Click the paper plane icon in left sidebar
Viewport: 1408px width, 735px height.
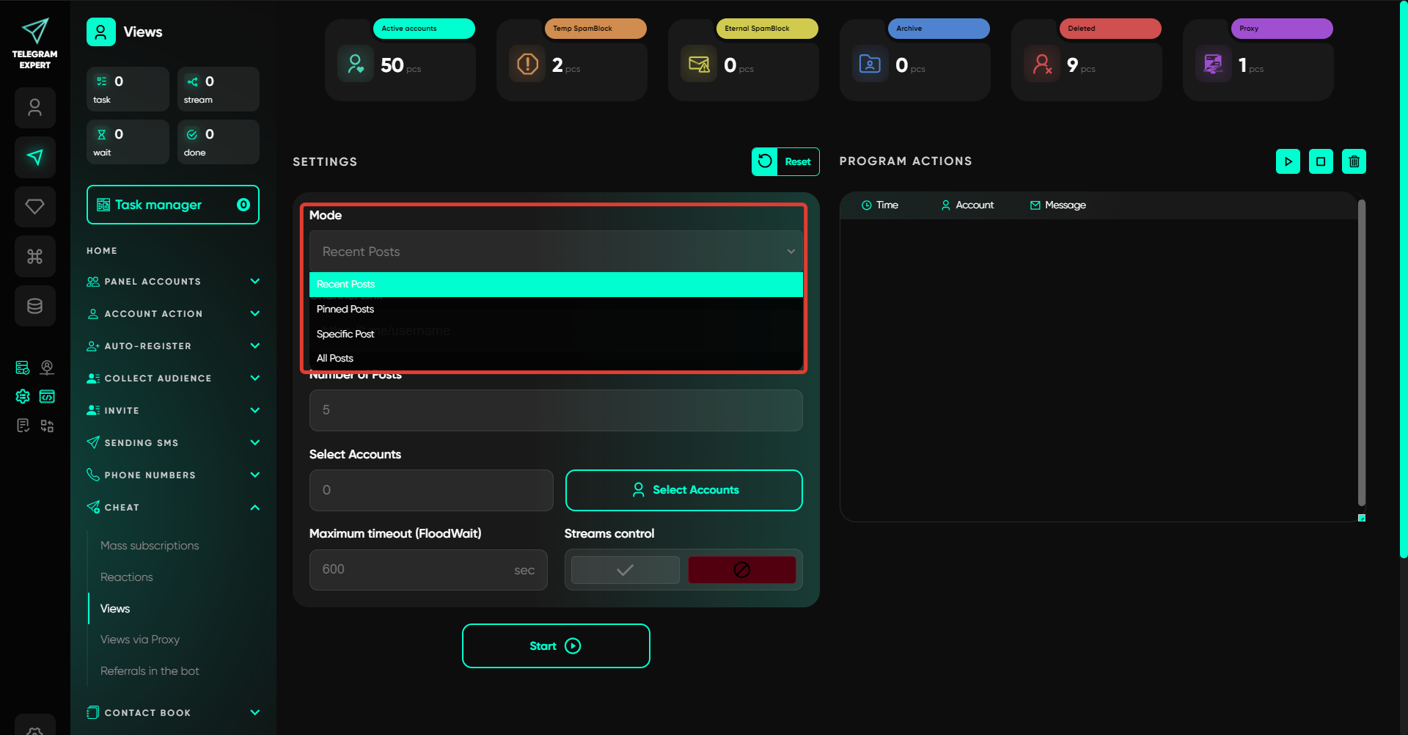pos(34,157)
